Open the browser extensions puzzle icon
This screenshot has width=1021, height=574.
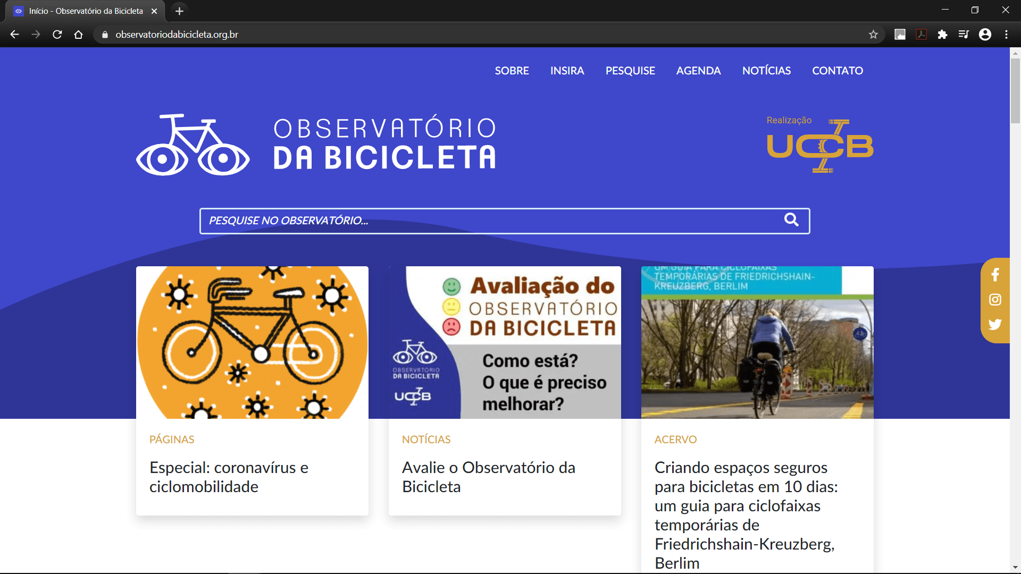coord(943,34)
